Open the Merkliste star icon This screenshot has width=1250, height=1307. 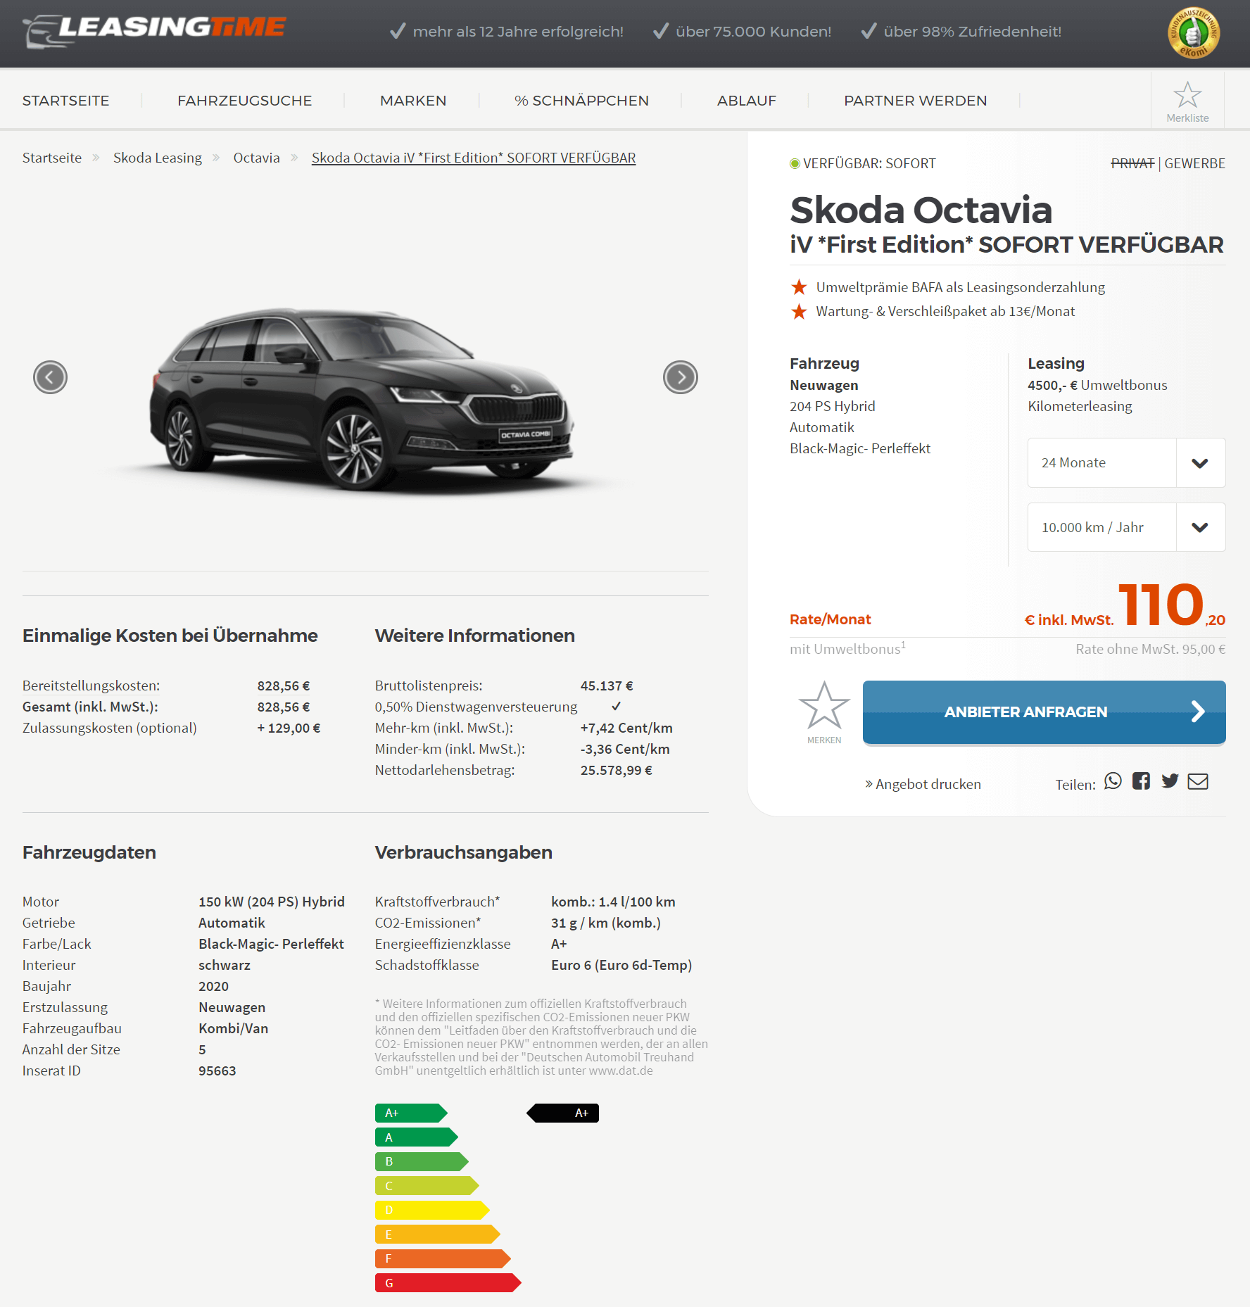[1187, 95]
